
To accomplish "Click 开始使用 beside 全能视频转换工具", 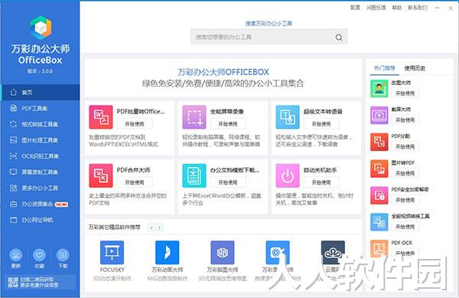I will [x=405, y=227].
